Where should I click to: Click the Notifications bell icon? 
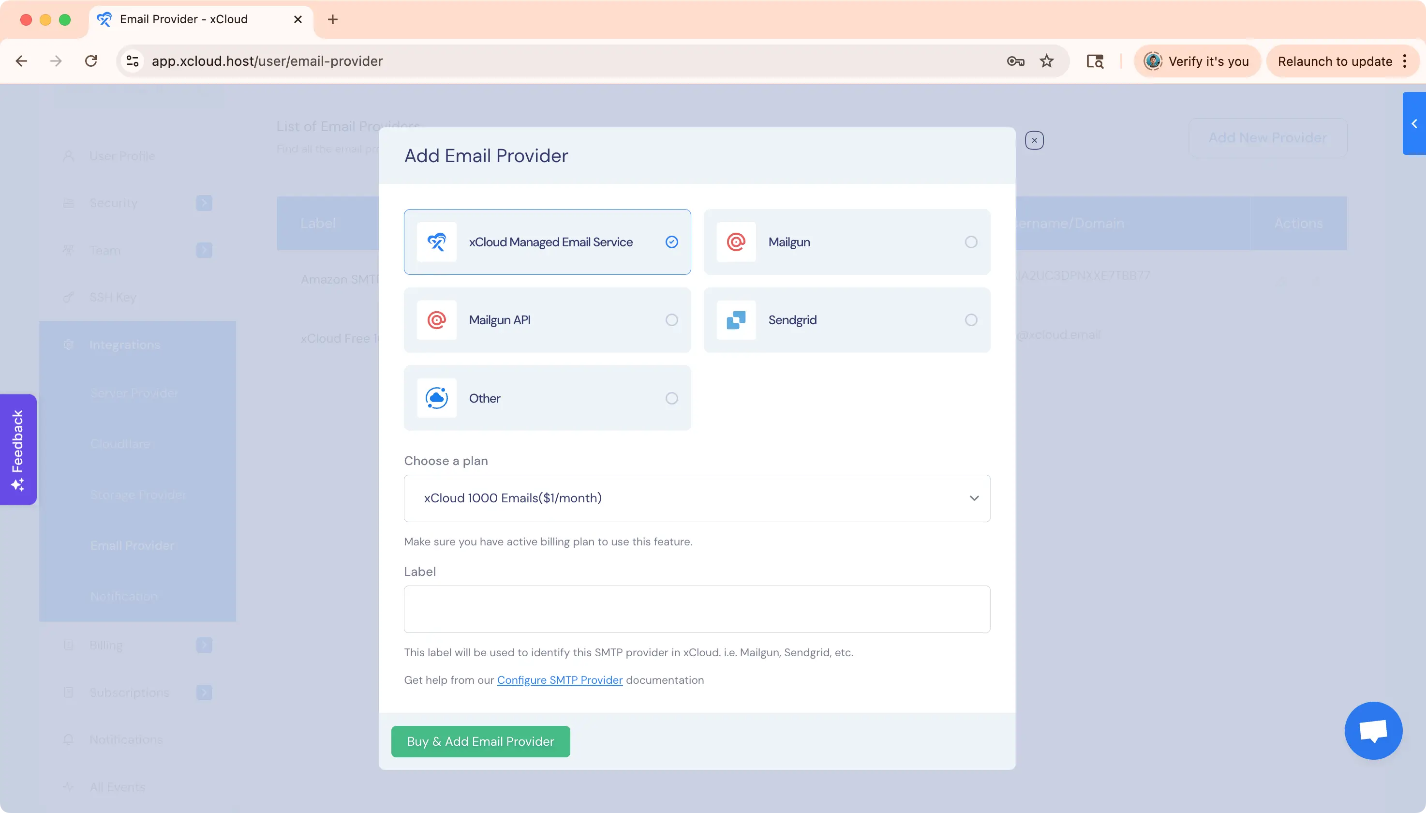[x=68, y=740]
